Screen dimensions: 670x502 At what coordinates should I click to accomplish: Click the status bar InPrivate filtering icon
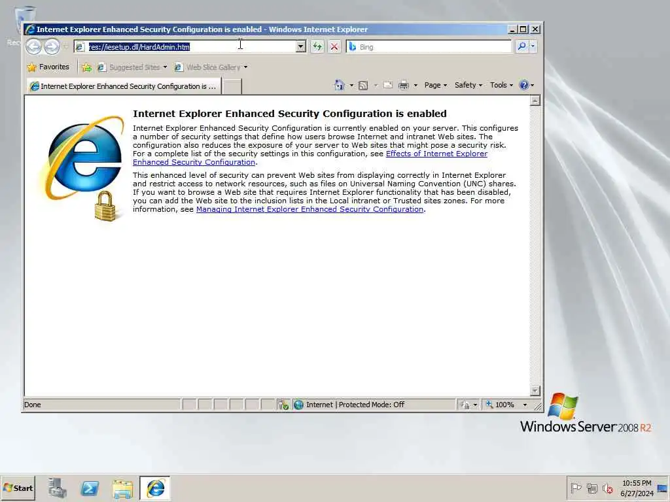[465, 405]
